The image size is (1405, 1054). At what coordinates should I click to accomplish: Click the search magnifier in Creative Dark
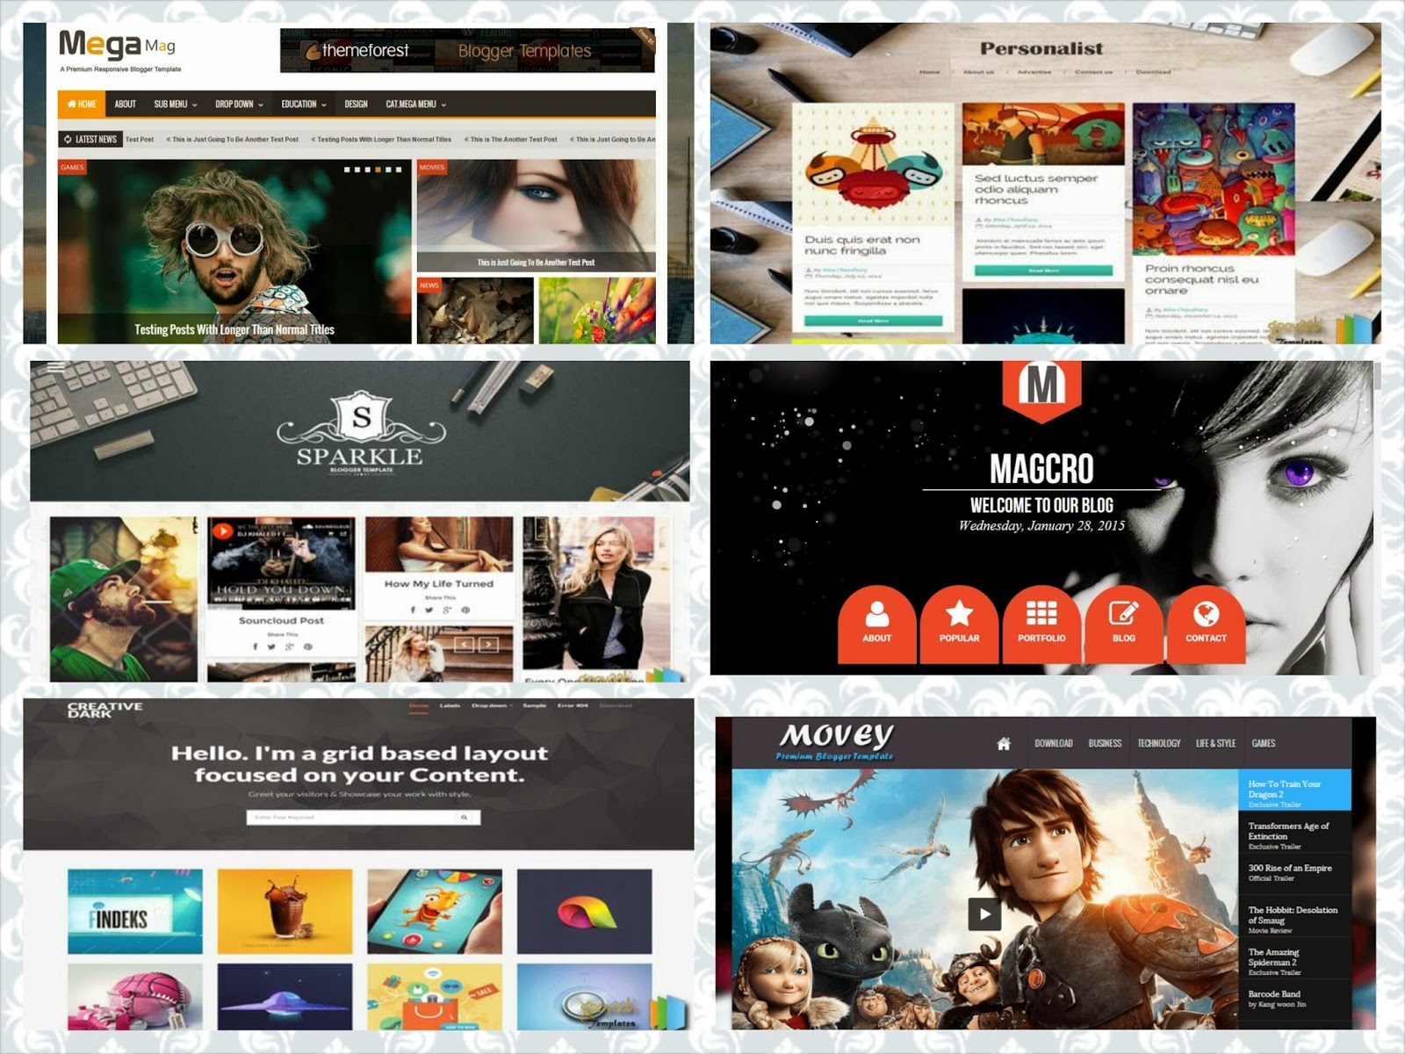(x=465, y=817)
